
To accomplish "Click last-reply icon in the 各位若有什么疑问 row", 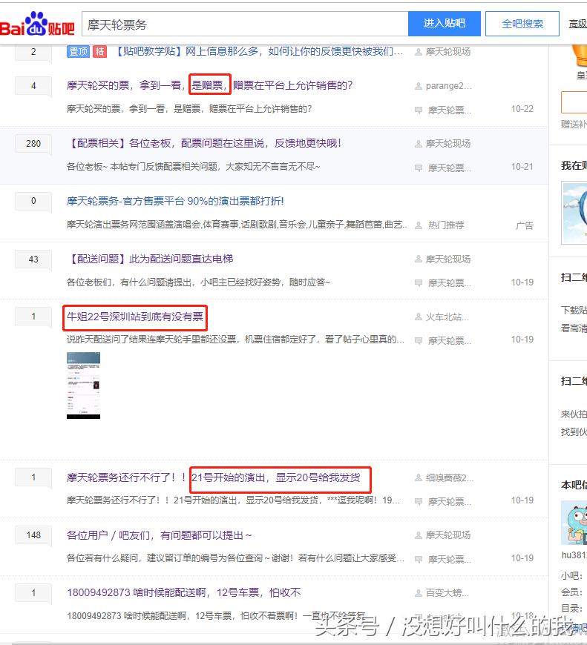I will click(x=419, y=560).
